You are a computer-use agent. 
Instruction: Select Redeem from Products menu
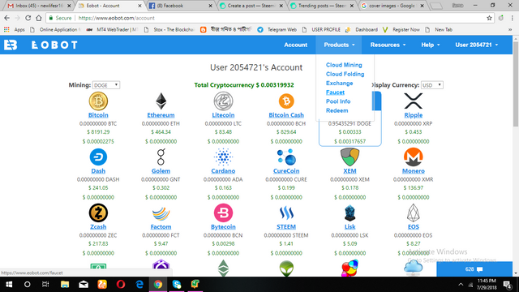click(x=337, y=110)
